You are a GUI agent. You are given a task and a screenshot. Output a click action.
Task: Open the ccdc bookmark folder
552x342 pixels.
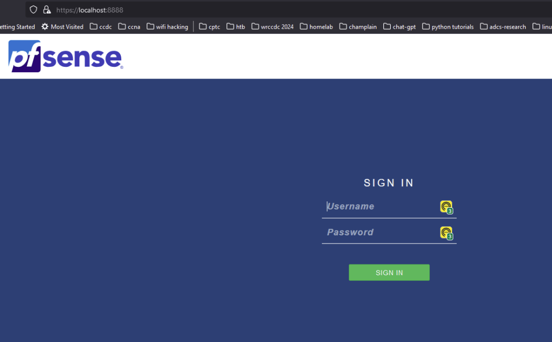101,26
